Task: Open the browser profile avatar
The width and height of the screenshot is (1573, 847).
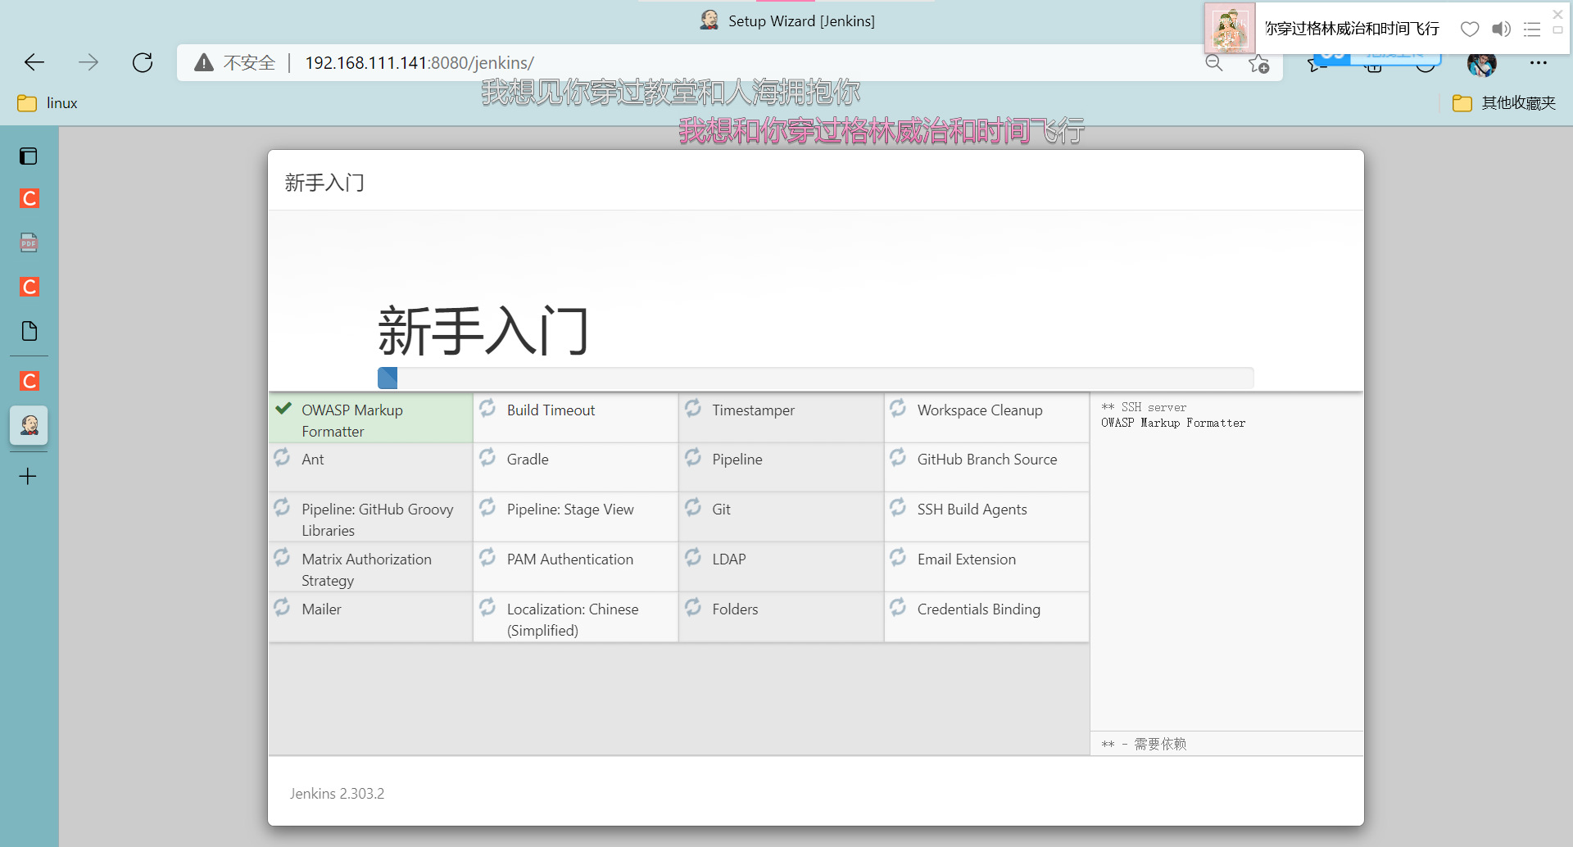Action: point(1481,63)
